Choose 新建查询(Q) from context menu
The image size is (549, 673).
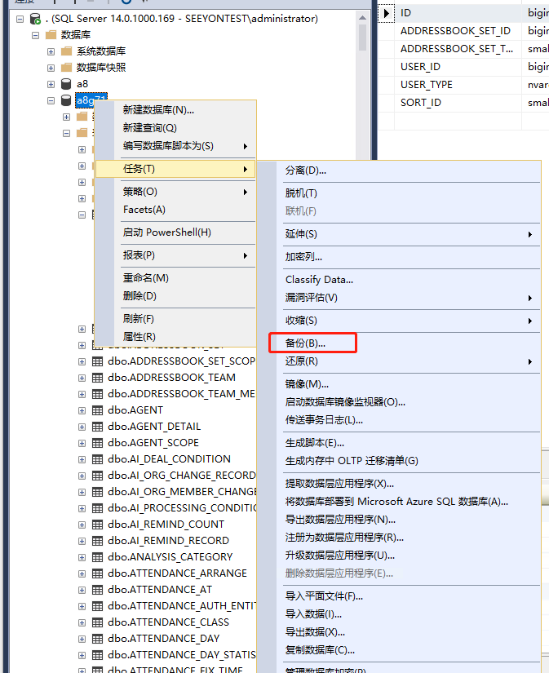(175, 128)
